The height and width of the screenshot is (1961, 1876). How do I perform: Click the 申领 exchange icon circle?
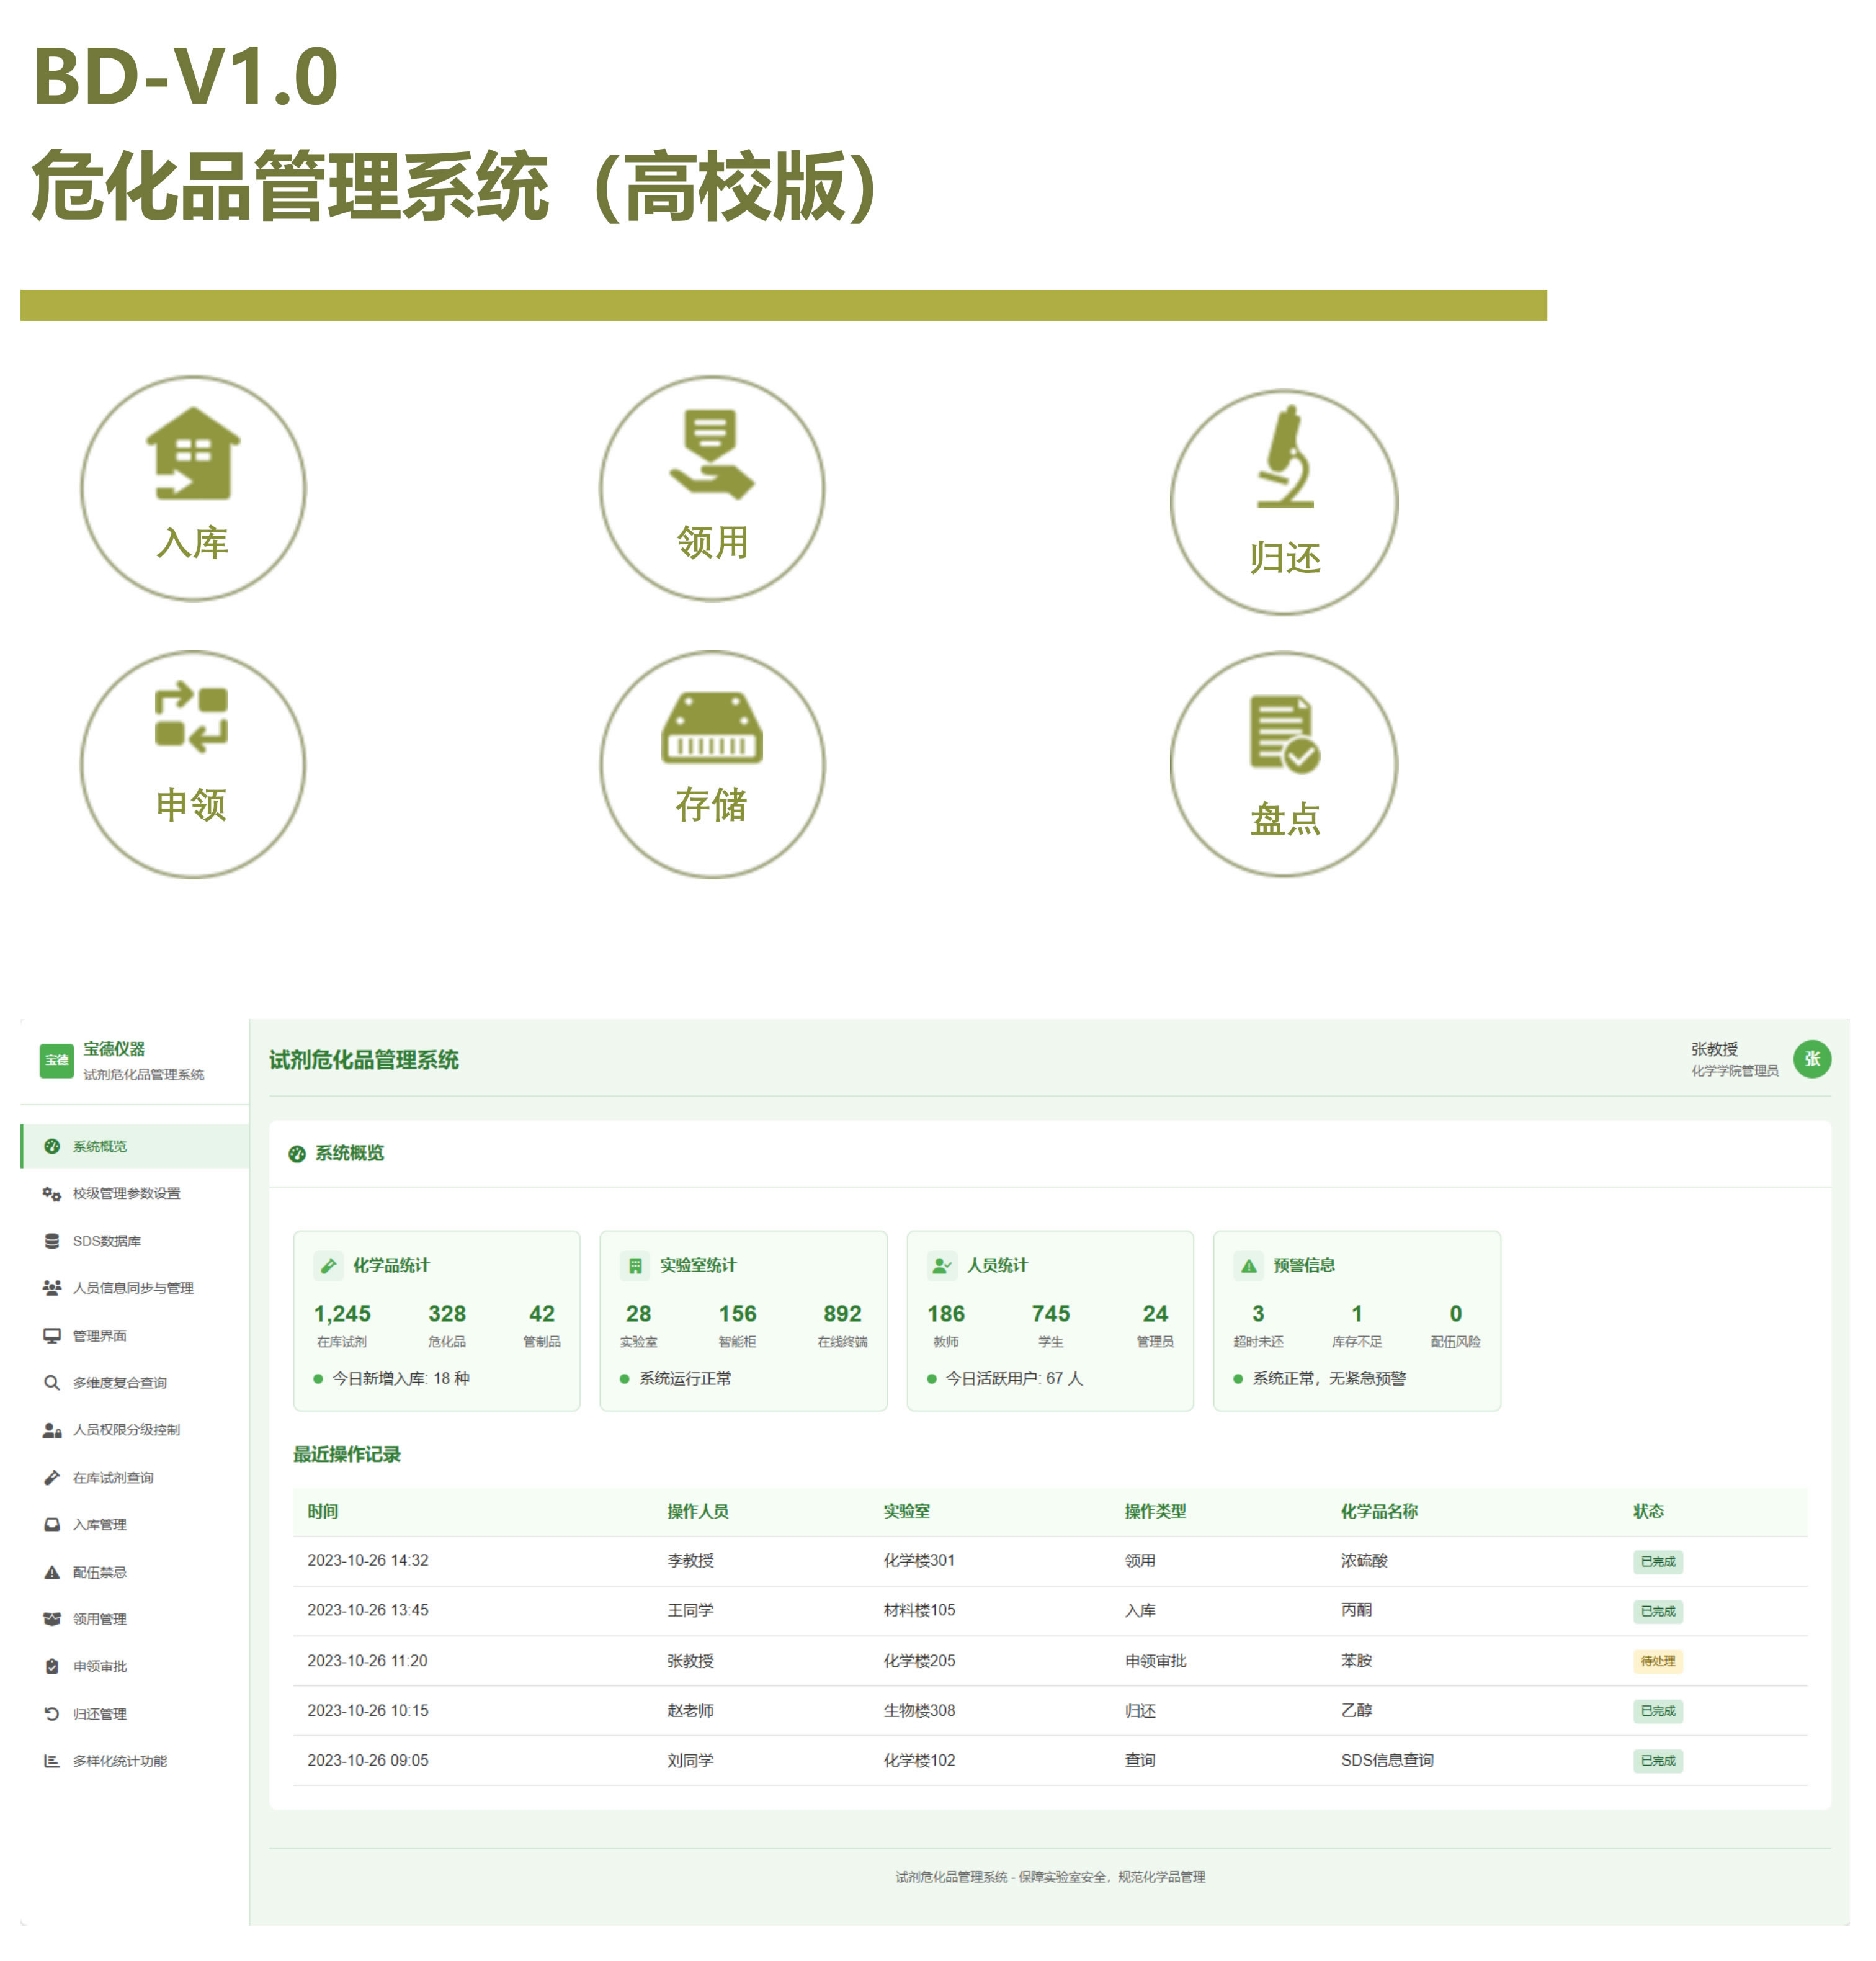pyautogui.click(x=193, y=765)
